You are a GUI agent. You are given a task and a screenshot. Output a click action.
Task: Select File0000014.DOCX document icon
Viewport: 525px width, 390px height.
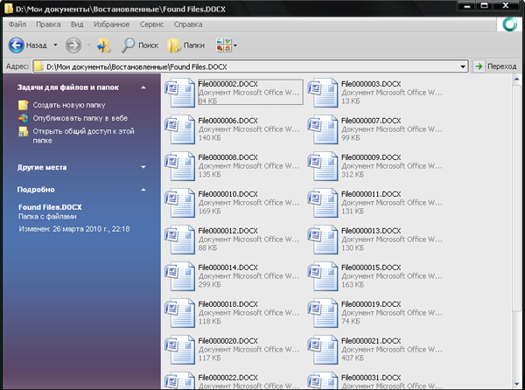(x=180, y=276)
